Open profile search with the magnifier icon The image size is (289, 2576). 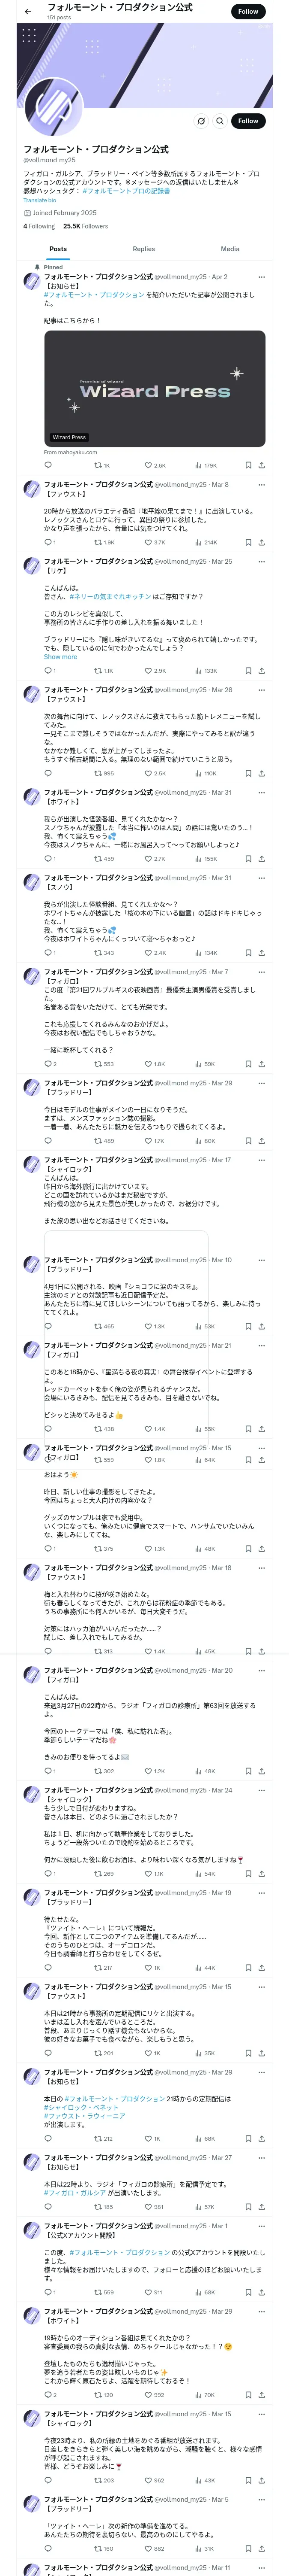(x=219, y=121)
